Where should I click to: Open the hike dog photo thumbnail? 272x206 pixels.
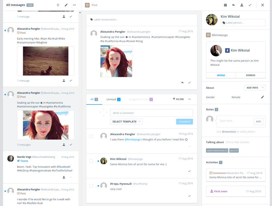(46, 61)
